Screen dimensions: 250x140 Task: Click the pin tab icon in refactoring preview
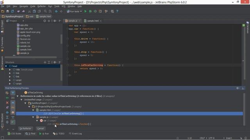coord(7,108)
